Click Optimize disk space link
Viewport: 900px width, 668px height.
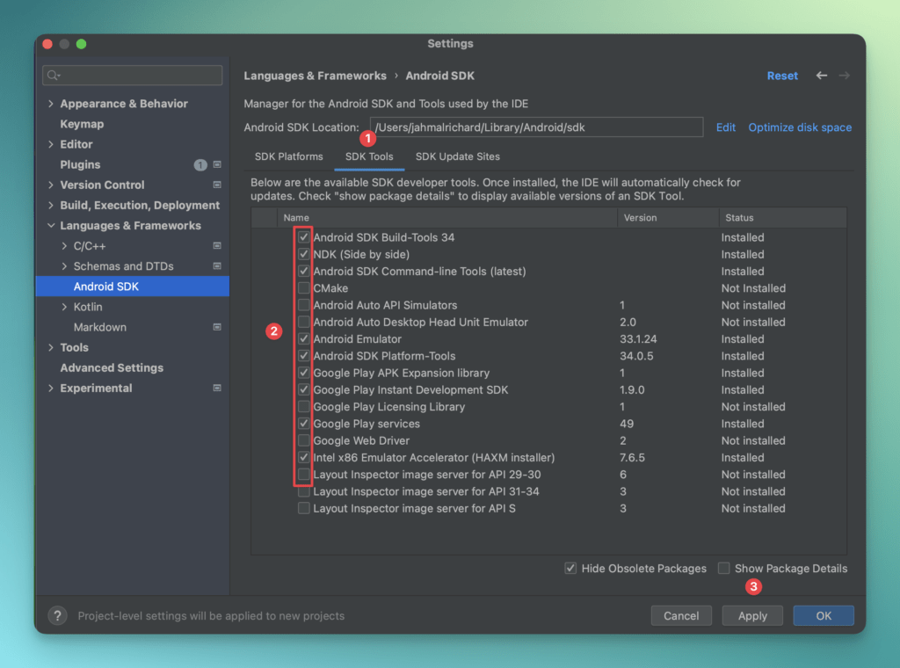click(x=800, y=127)
